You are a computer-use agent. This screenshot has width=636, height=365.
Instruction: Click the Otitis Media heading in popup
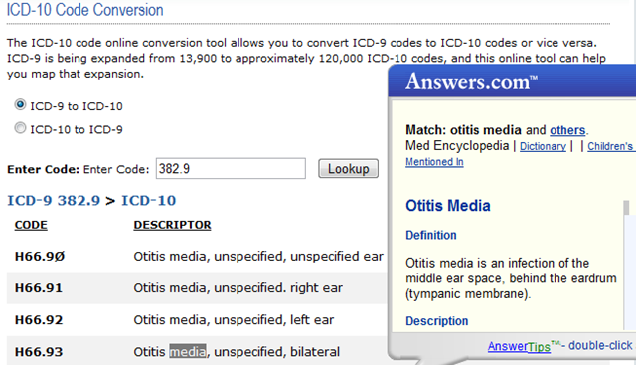448,206
